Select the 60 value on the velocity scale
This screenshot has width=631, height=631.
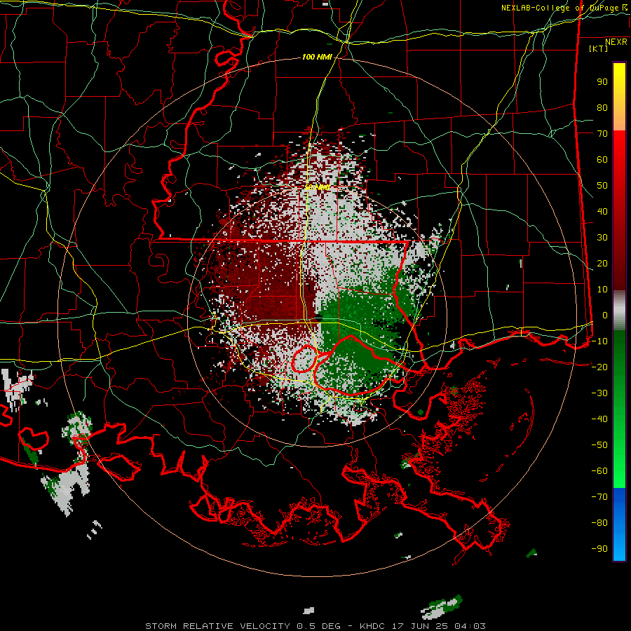pyautogui.click(x=602, y=159)
